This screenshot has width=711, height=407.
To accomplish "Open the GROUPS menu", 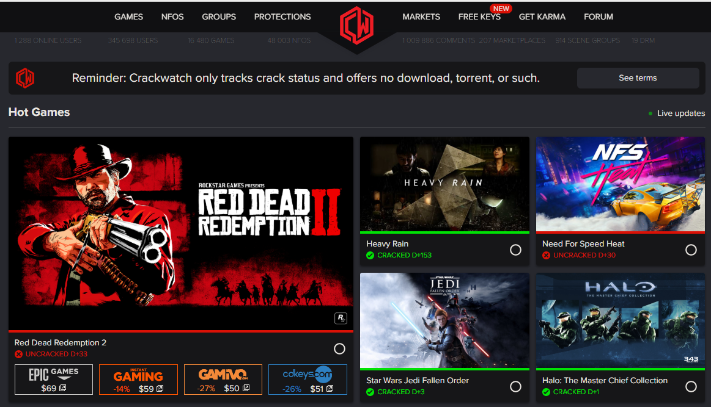I will pos(219,16).
